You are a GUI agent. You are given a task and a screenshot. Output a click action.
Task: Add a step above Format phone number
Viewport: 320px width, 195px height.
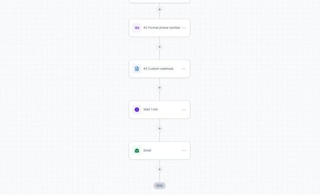click(160, 10)
